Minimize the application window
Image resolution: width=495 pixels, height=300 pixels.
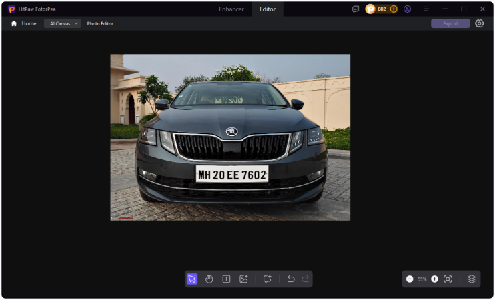coord(445,9)
